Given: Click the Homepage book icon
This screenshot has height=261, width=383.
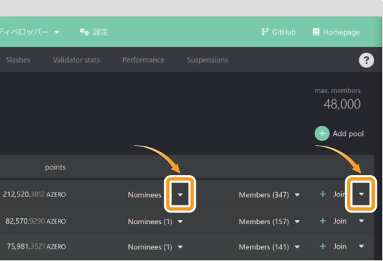Looking at the screenshot, I should (316, 32).
